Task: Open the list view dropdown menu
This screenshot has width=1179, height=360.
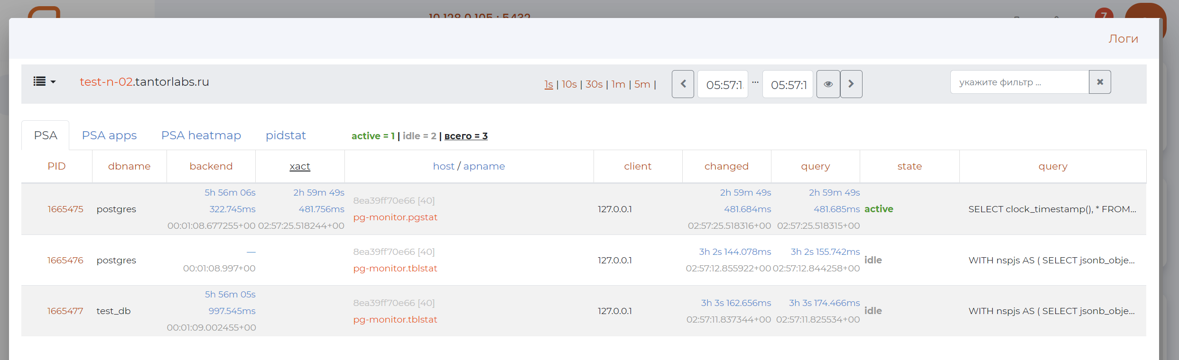Action: pyautogui.click(x=44, y=82)
